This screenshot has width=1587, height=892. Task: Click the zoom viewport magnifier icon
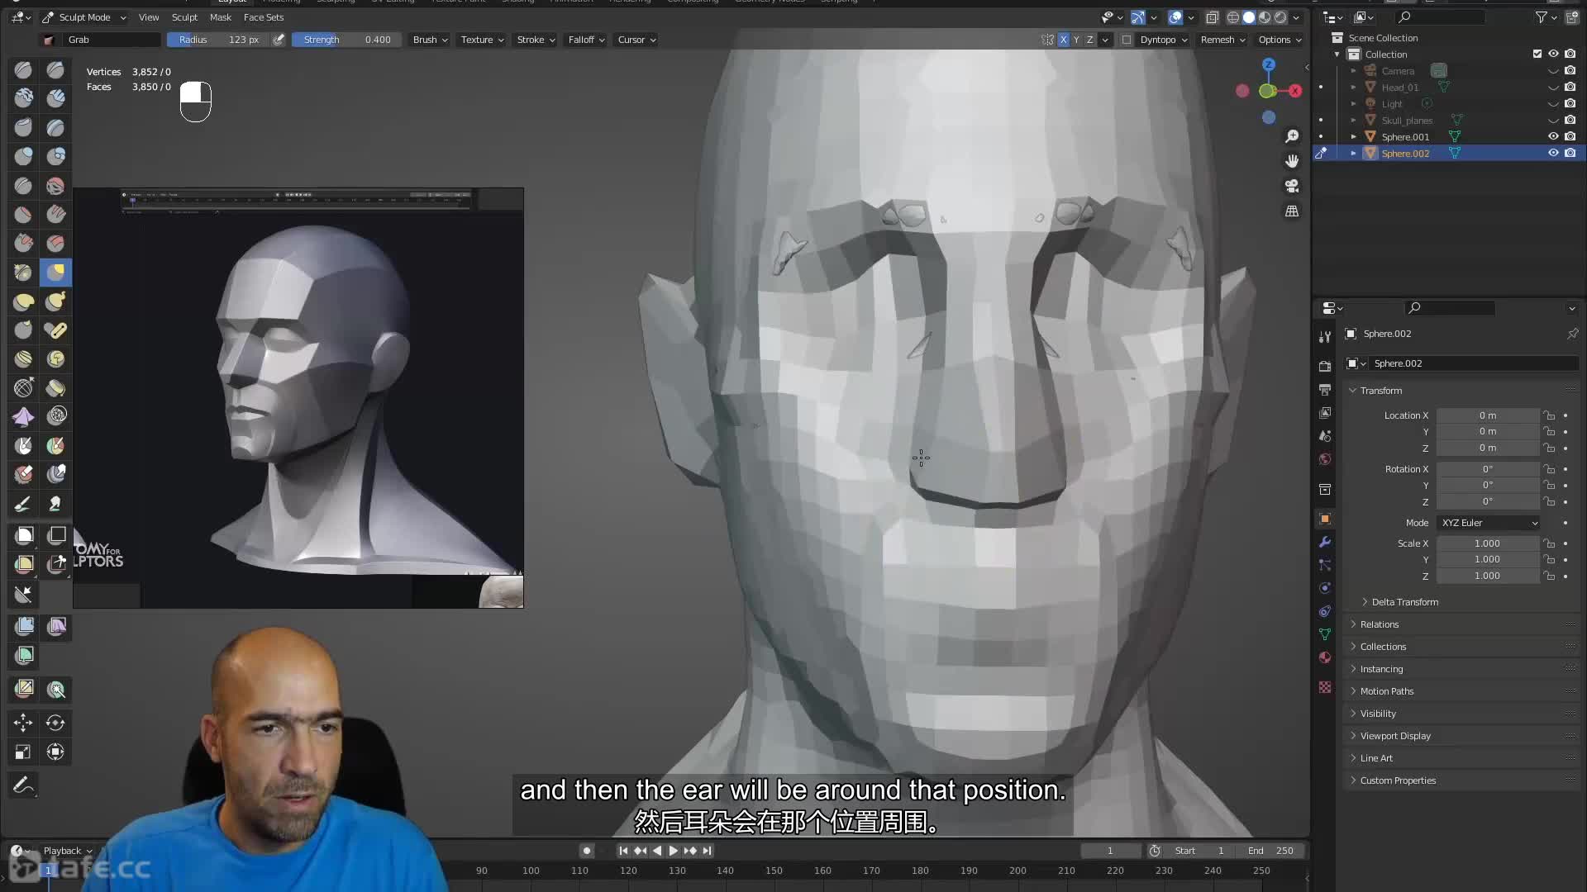[1292, 136]
